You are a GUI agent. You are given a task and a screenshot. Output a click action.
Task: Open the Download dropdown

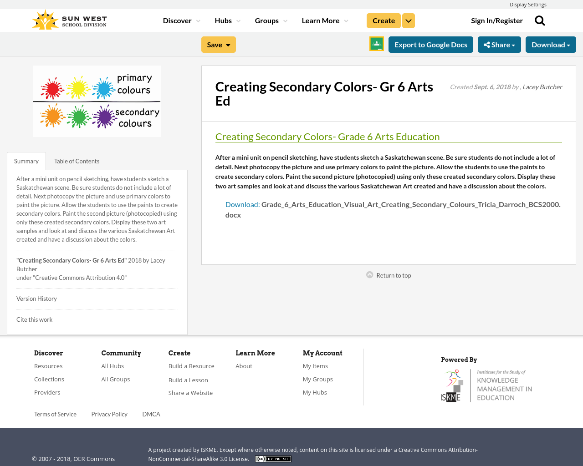pos(550,44)
